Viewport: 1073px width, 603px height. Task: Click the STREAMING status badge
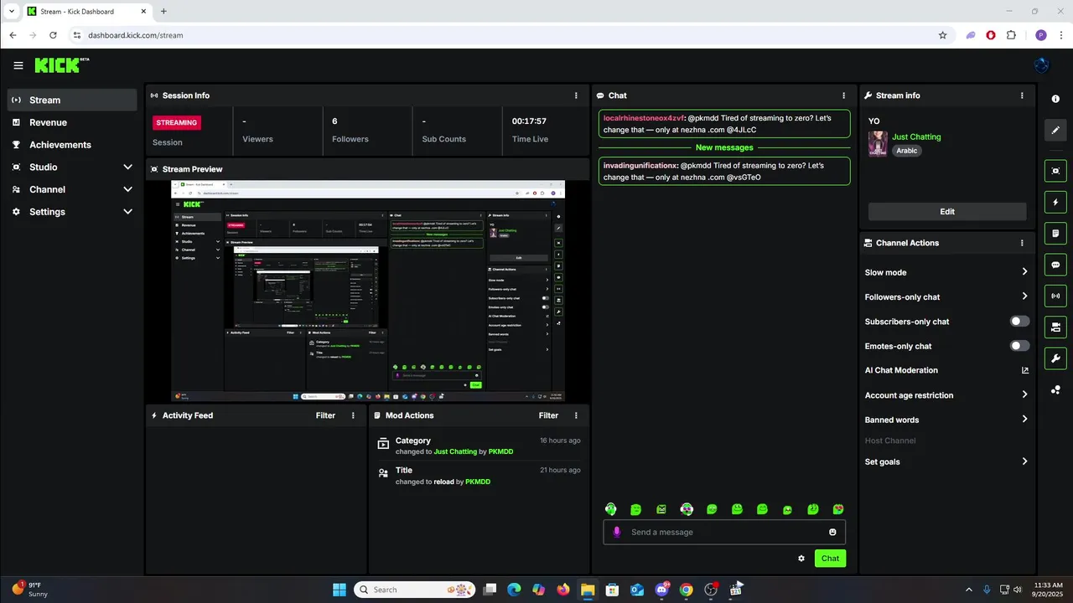coord(177,122)
